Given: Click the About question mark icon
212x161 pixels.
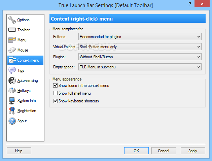Looking at the screenshot, I should click(x=12, y=121).
